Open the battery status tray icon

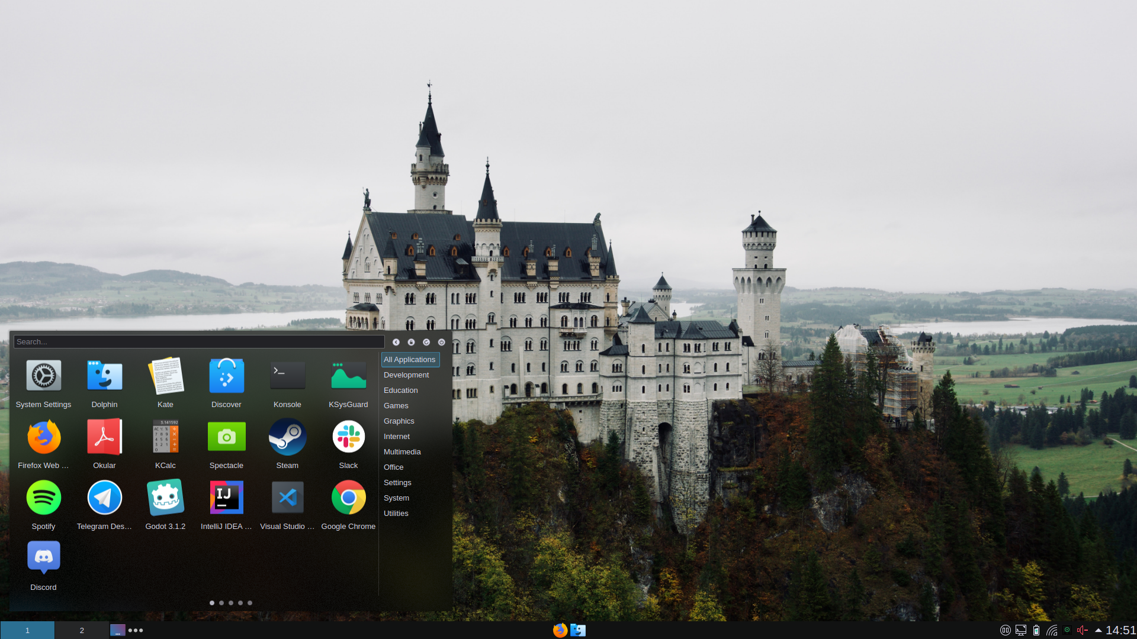tap(1036, 630)
